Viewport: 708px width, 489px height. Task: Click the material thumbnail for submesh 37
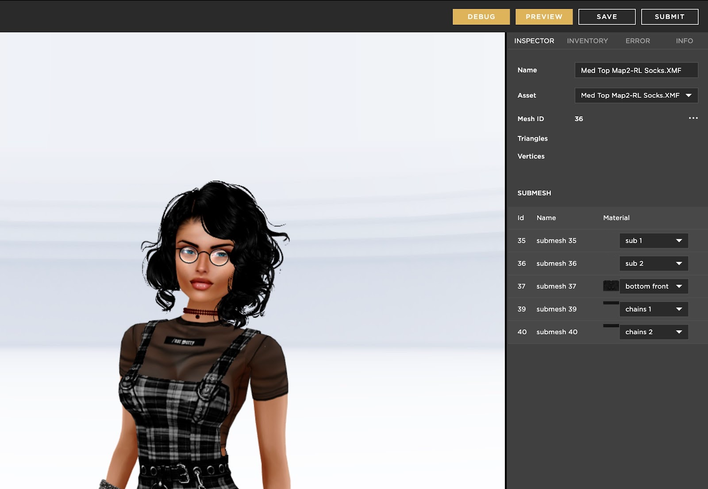click(610, 286)
